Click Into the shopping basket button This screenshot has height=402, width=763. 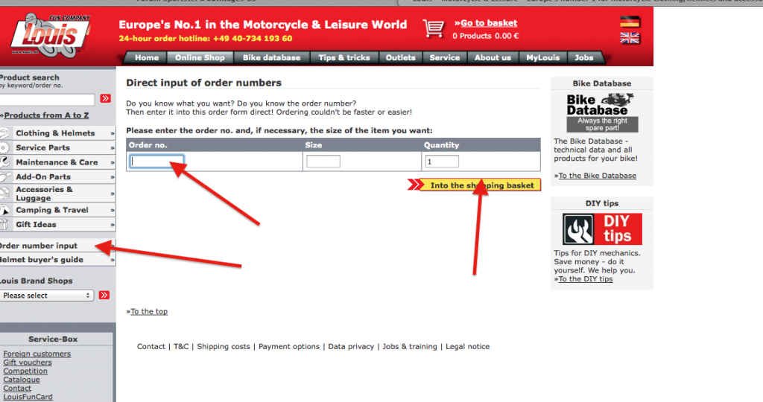coord(475,185)
